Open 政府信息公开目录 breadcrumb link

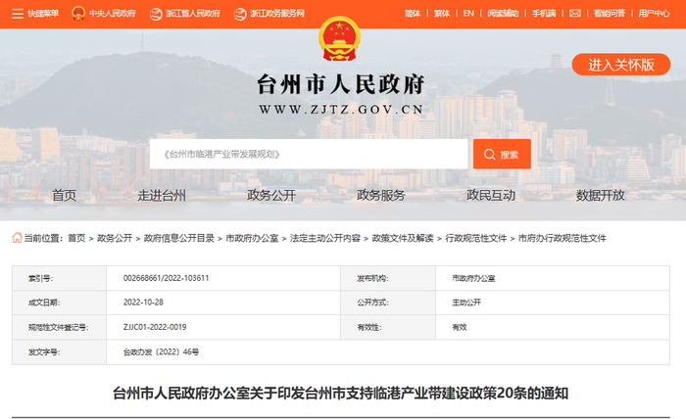(179, 238)
